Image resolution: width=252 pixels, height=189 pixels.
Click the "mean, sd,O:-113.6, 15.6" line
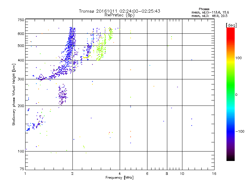tap(210, 12)
